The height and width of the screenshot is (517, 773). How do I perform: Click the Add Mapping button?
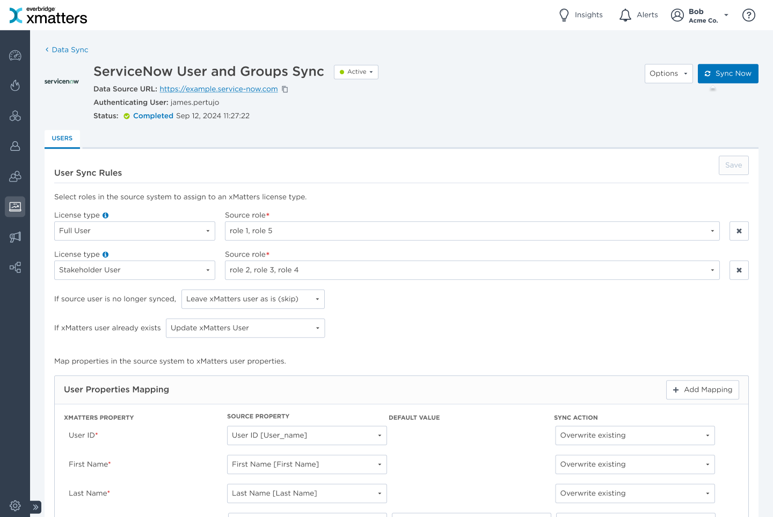pos(703,390)
